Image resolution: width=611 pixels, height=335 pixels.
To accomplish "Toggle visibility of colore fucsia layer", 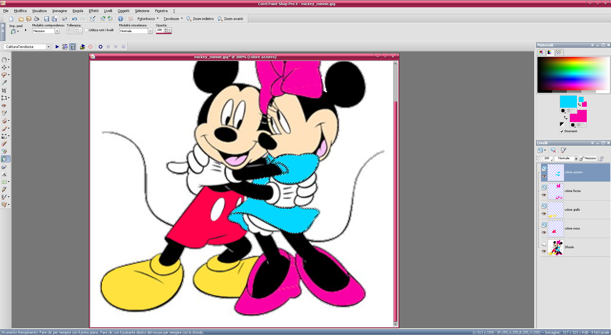I will coord(544,195).
